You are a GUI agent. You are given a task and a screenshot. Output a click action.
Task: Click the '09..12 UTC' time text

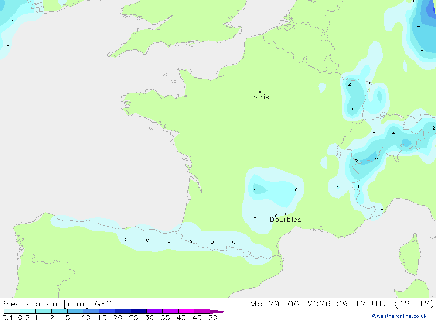362,304
